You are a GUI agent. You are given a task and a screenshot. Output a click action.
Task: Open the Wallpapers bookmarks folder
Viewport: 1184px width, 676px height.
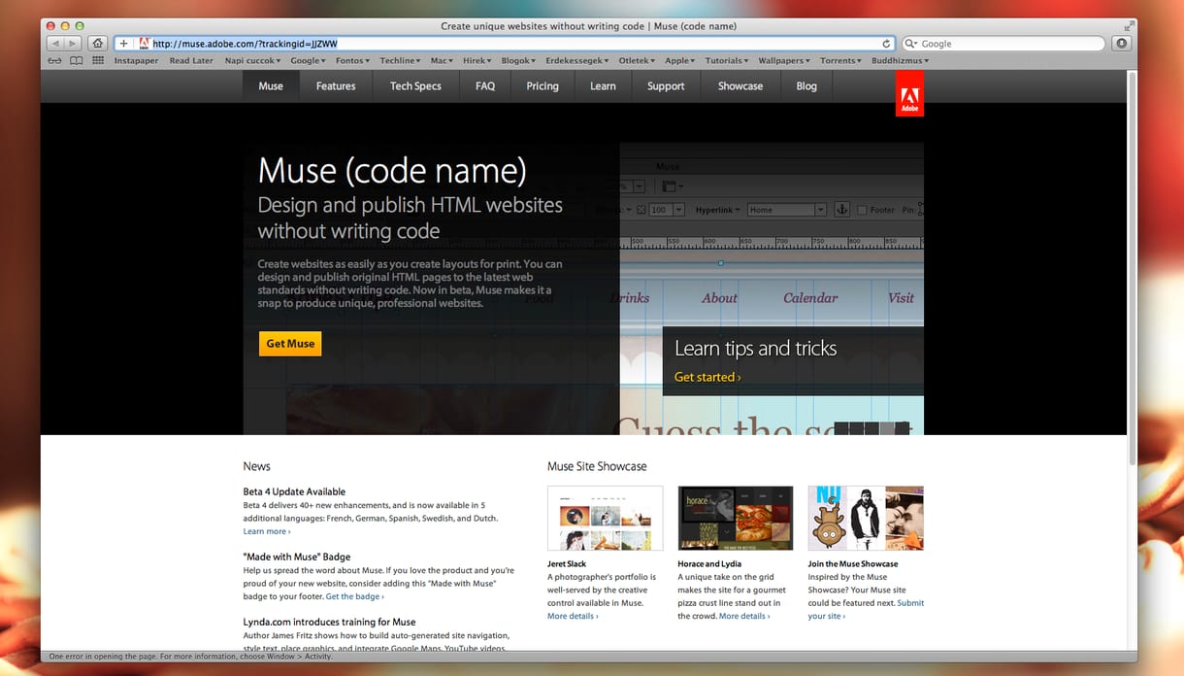785,60
